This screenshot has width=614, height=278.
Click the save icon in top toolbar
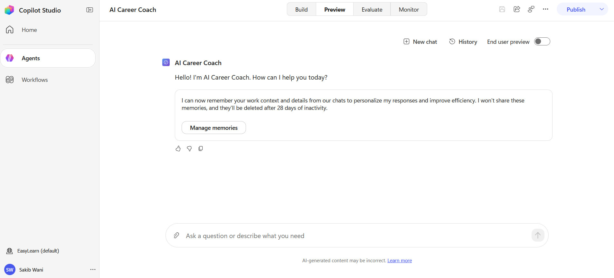pos(502,9)
